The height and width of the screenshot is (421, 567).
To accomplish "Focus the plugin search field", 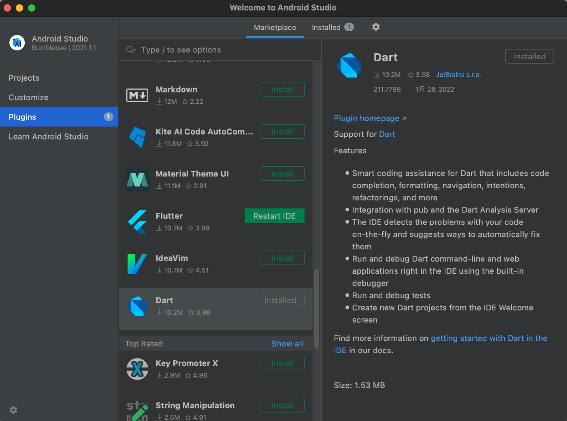I will pyautogui.click(x=220, y=49).
